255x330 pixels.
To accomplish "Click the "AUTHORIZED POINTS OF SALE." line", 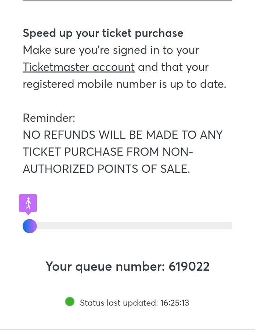I will click(x=106, y=169).
